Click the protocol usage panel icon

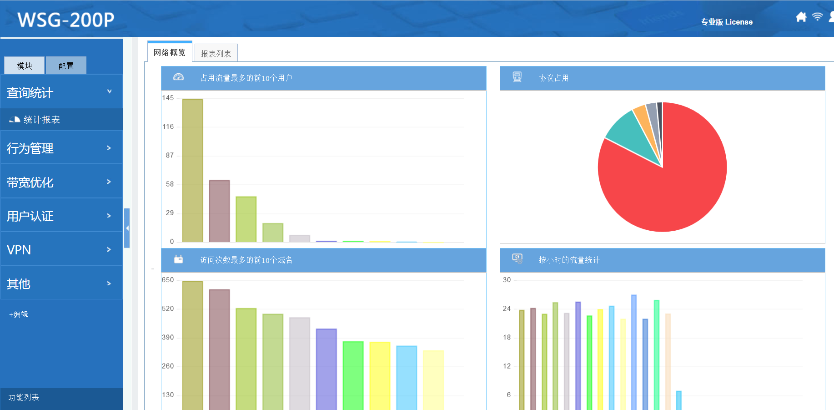pyautogui.click(x=517, y=77)
